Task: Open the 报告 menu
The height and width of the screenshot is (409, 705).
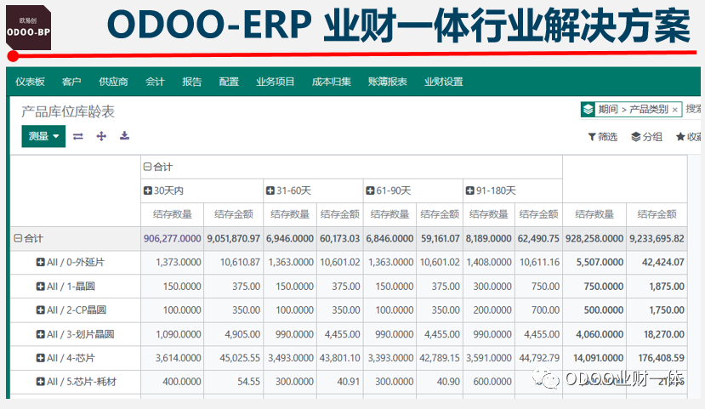Action: pyautogui.click(x=192, y=82)
